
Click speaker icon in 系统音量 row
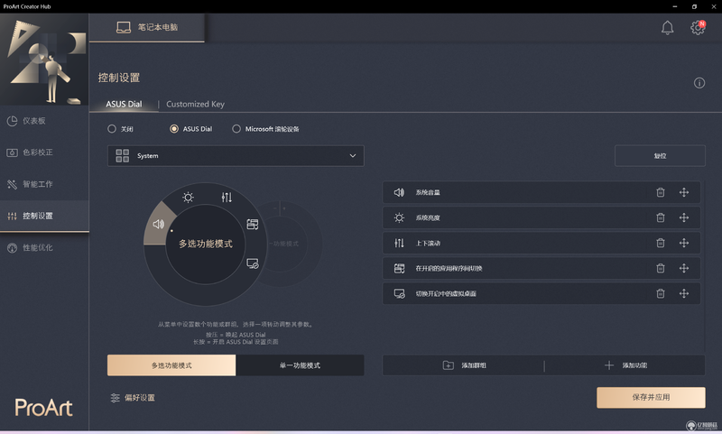[399, 192]
